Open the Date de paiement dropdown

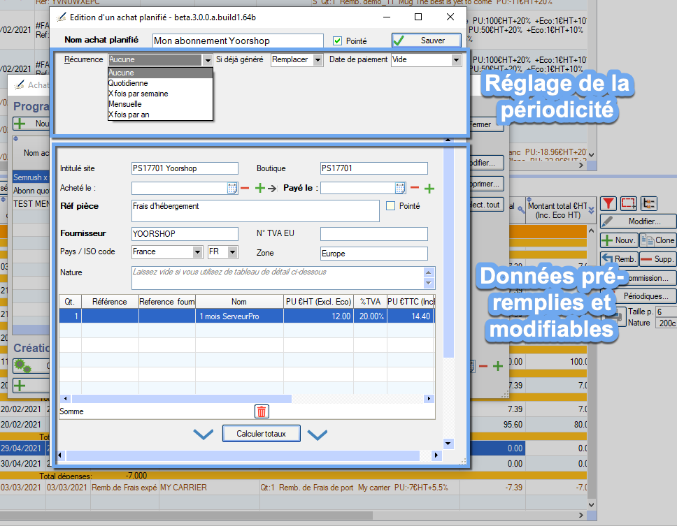coord(457,60)
